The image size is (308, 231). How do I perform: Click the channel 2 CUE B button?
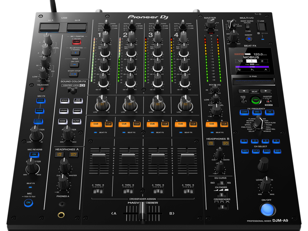pyautogui.click(x=137, y=124)
